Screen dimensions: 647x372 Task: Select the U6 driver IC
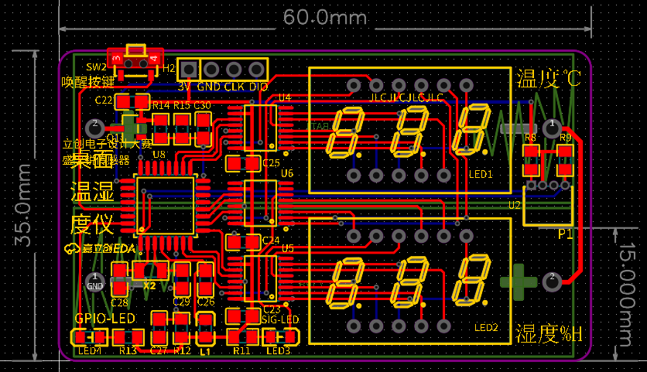[260, 203]
